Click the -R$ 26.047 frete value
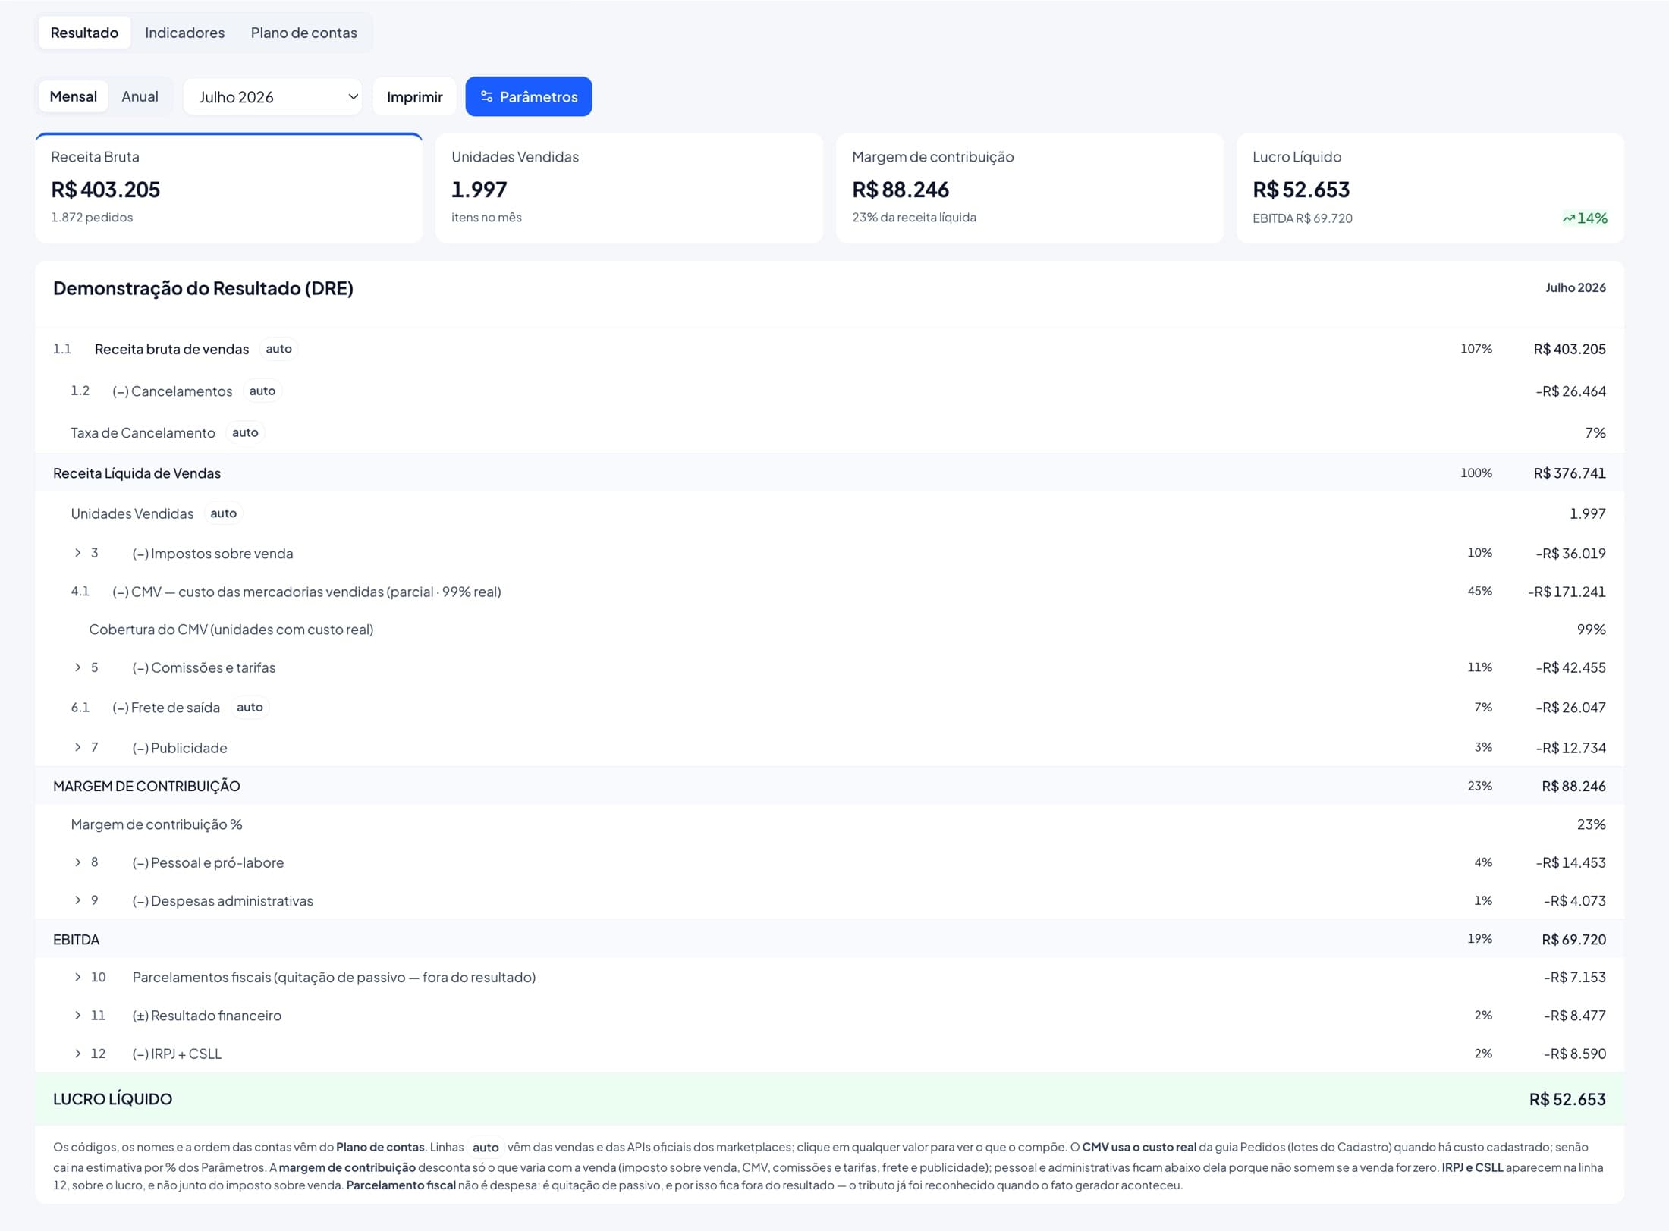This screenshot has height=1231, width=1669. pos(1570,708)
